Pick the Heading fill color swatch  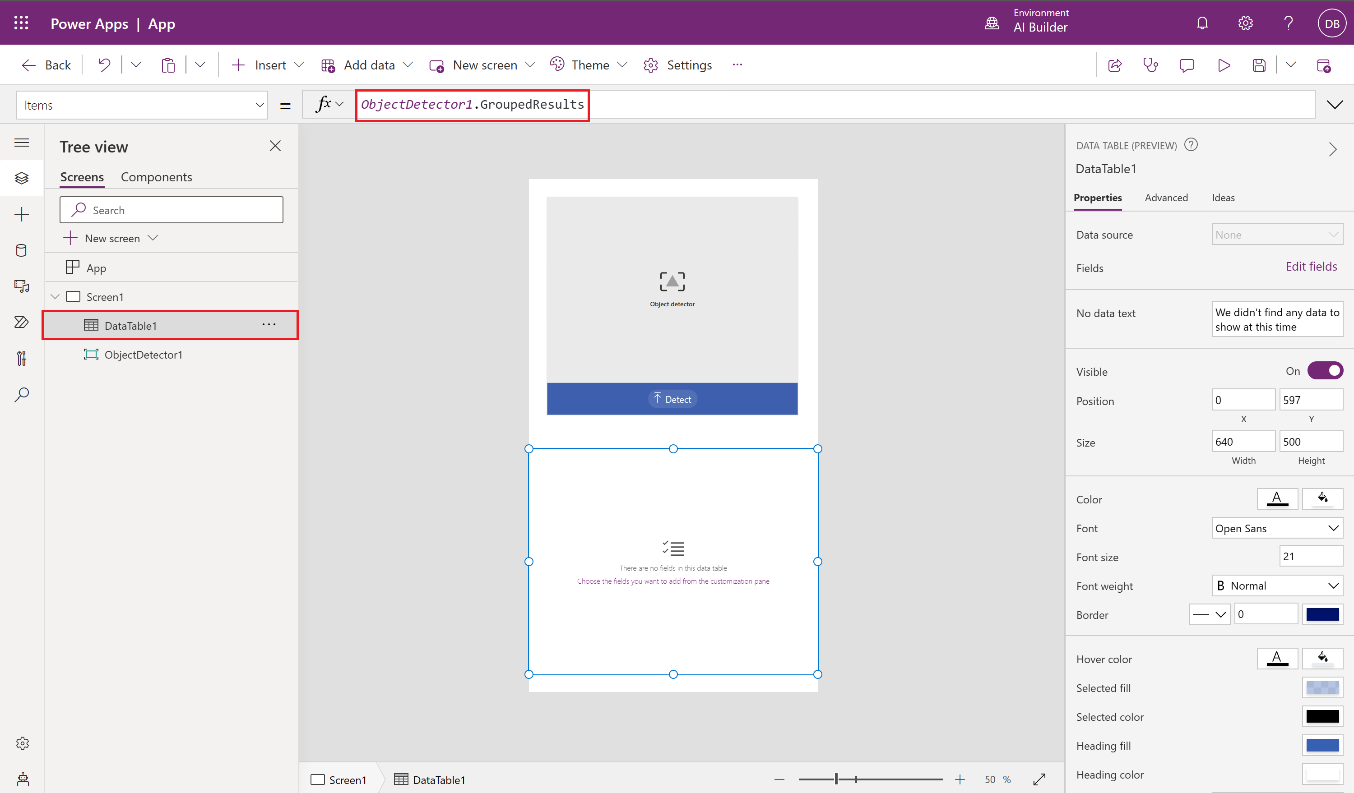1322,745
